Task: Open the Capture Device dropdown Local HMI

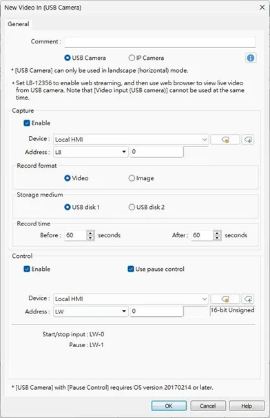Action: point(131,140)
